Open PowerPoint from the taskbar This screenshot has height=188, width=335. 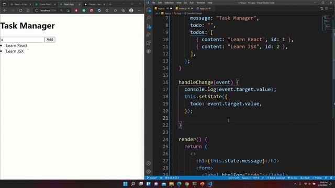pos(202,184)
